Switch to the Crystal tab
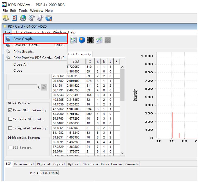This screenshot has width=201, height=184. coord(59,164)
